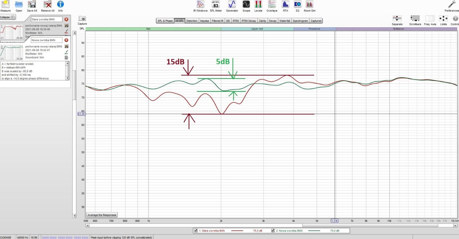Untick the Nowa zwrotka BMN trace checkbox
This screenshot has width=459, height=239.
coord(273,230)
